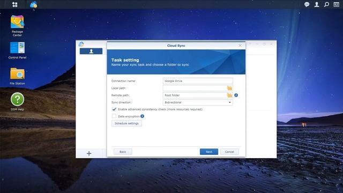The image size is (343, 193).
Task: Cancel the Cloud Sync wizard
Action: point(229,152)
